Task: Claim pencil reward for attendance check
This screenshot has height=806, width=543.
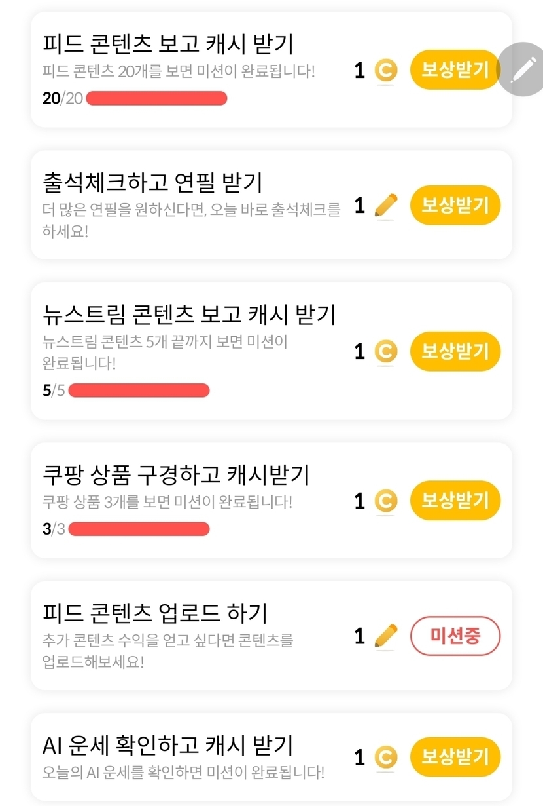Action: 455,205
